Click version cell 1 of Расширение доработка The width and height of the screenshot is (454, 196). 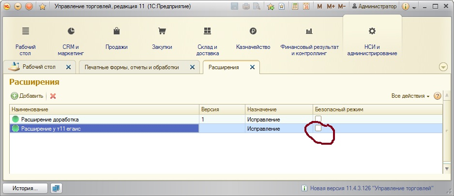point(222,119)
